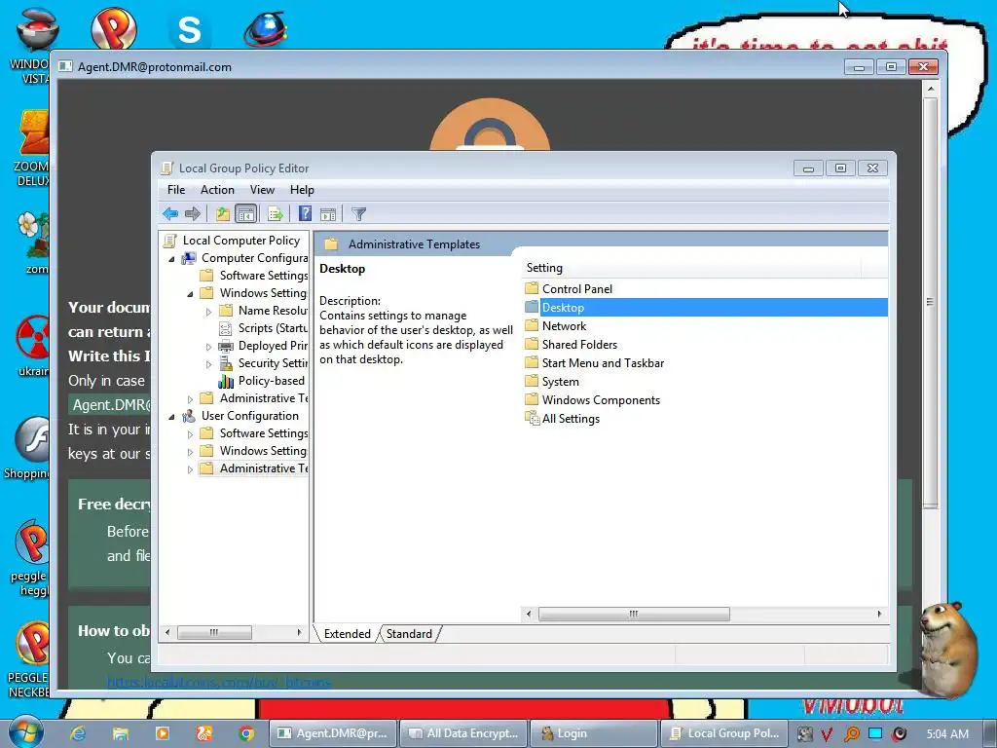The image size is (997, 748).
Task: Open the Help menu
Action: click(x=302, y=190)
